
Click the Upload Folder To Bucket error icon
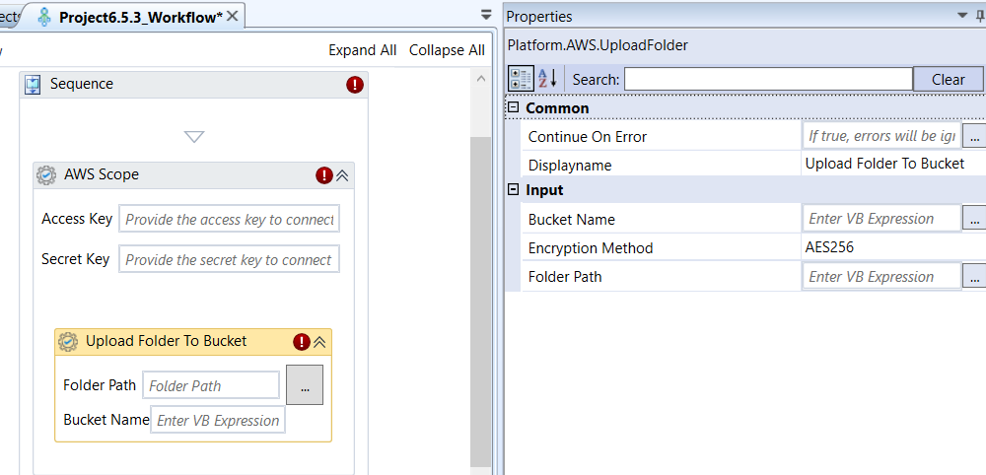click(x=302, y=342)
